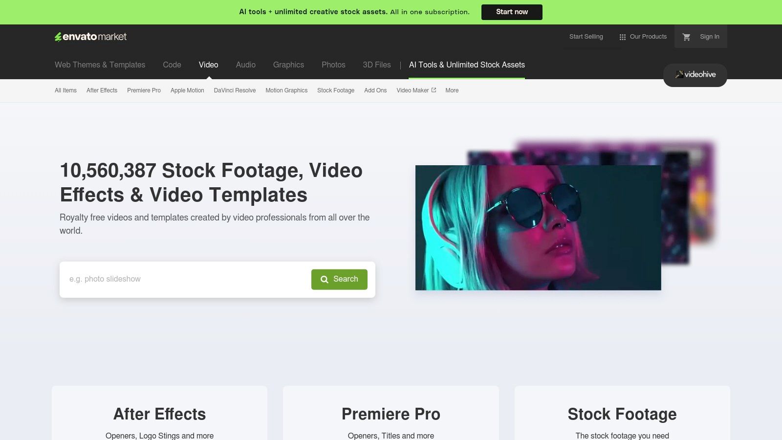The width and height of the screenshot is (782, 440).
Task: Click the Start now banner button
Action: 512,12
